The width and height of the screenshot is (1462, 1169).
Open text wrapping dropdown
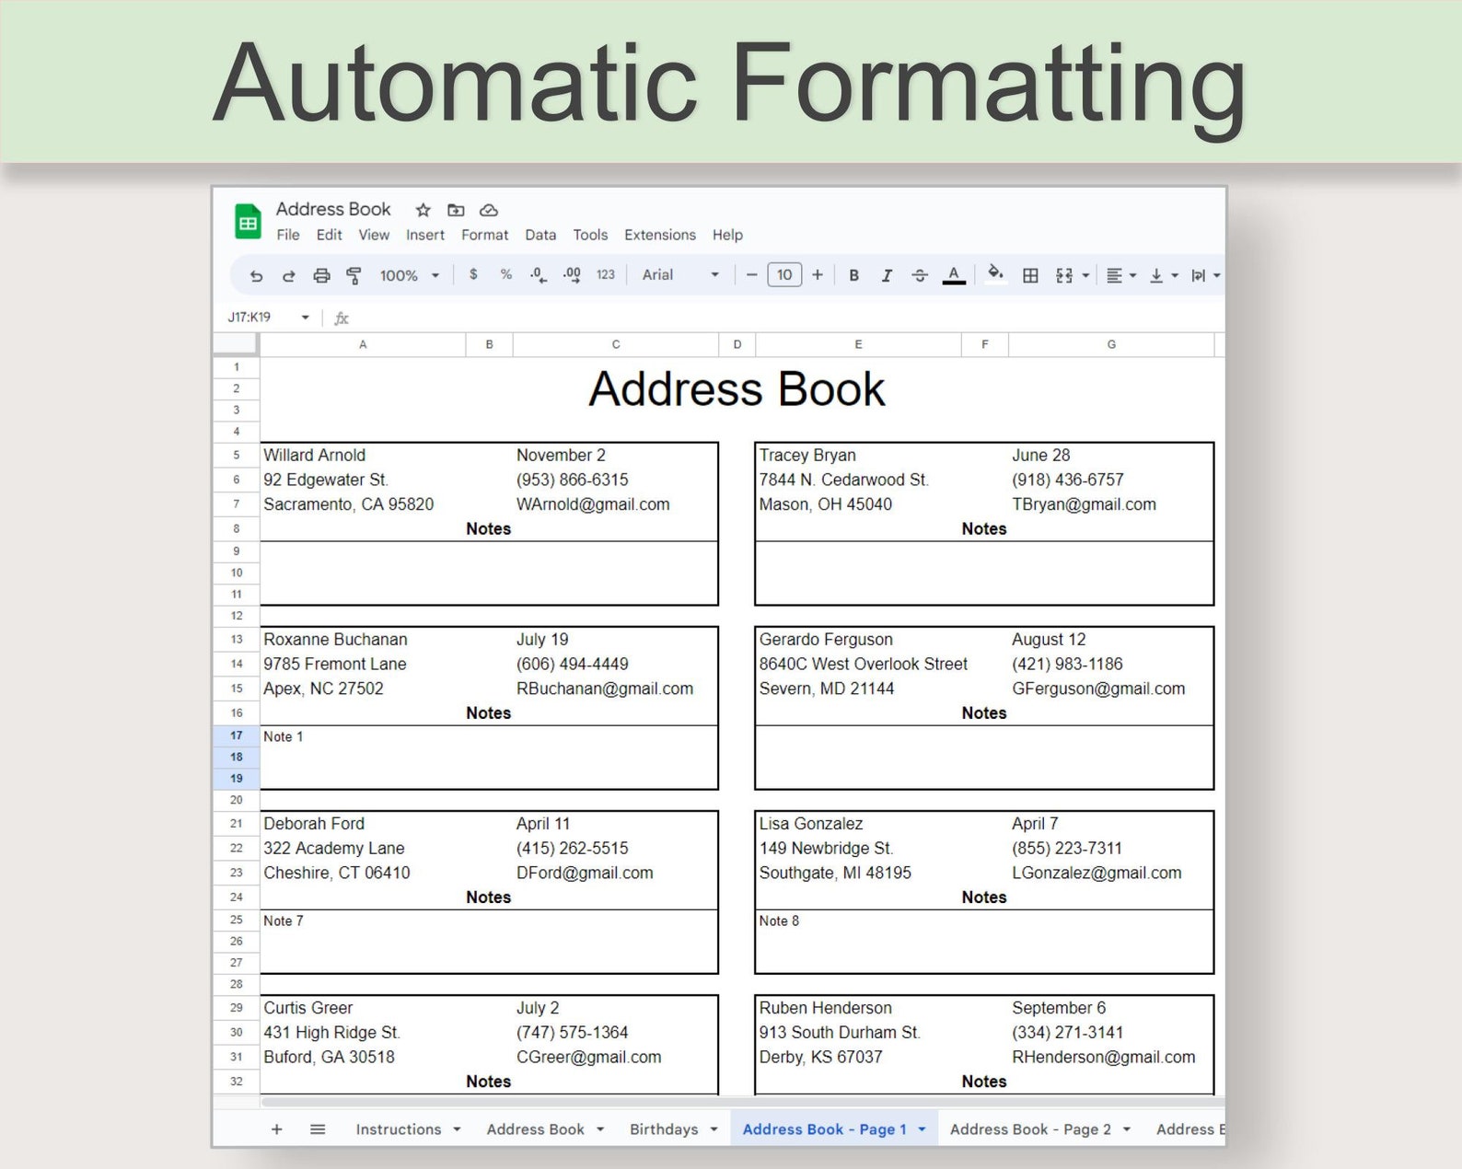click(1205, 275)
